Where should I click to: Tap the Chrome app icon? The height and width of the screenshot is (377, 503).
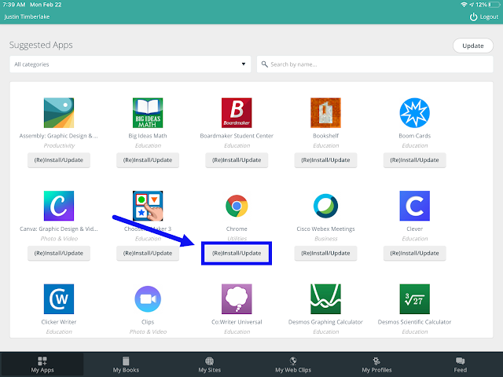(237, 206)
